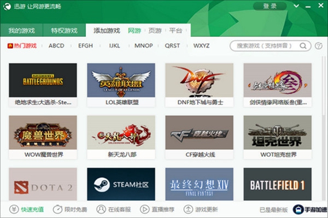Switch to 我的游戏 tab
This screenshot has width=328, height=218.
click(21, 30)
